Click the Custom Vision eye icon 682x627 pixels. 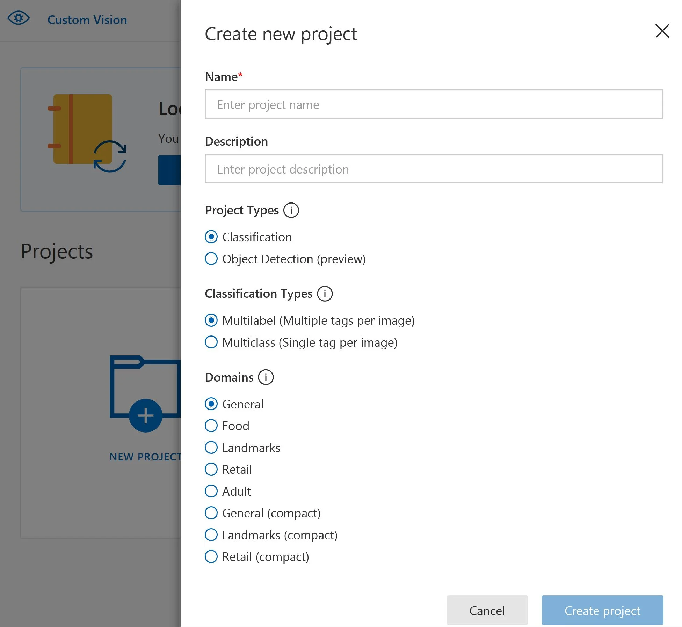click(19, 18)
